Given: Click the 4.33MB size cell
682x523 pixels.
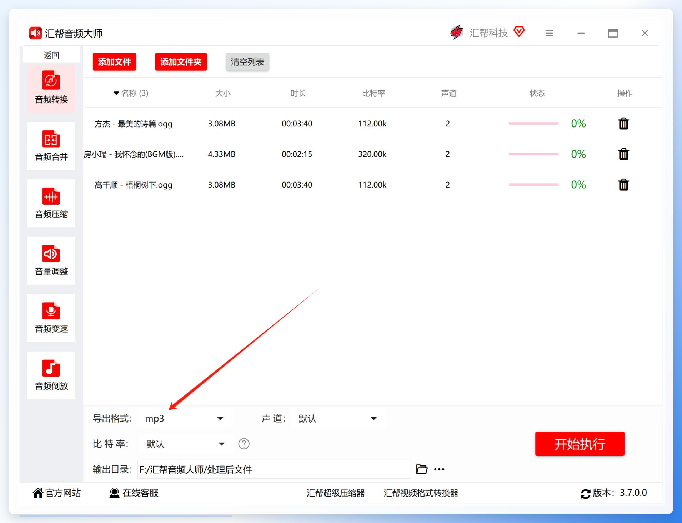Looking at the screenshot, I should point(221,154).
